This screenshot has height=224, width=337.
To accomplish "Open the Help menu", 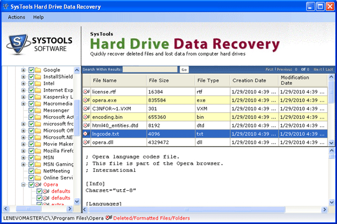I will [x=38, y=17].
